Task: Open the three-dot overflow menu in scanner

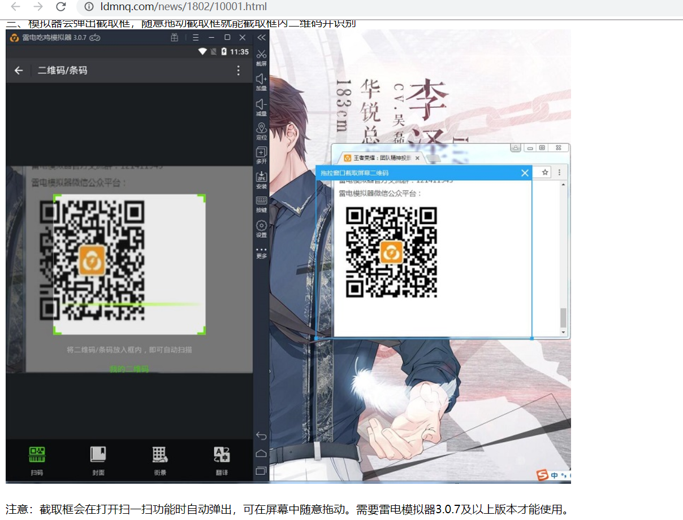Action: (238, 71)
